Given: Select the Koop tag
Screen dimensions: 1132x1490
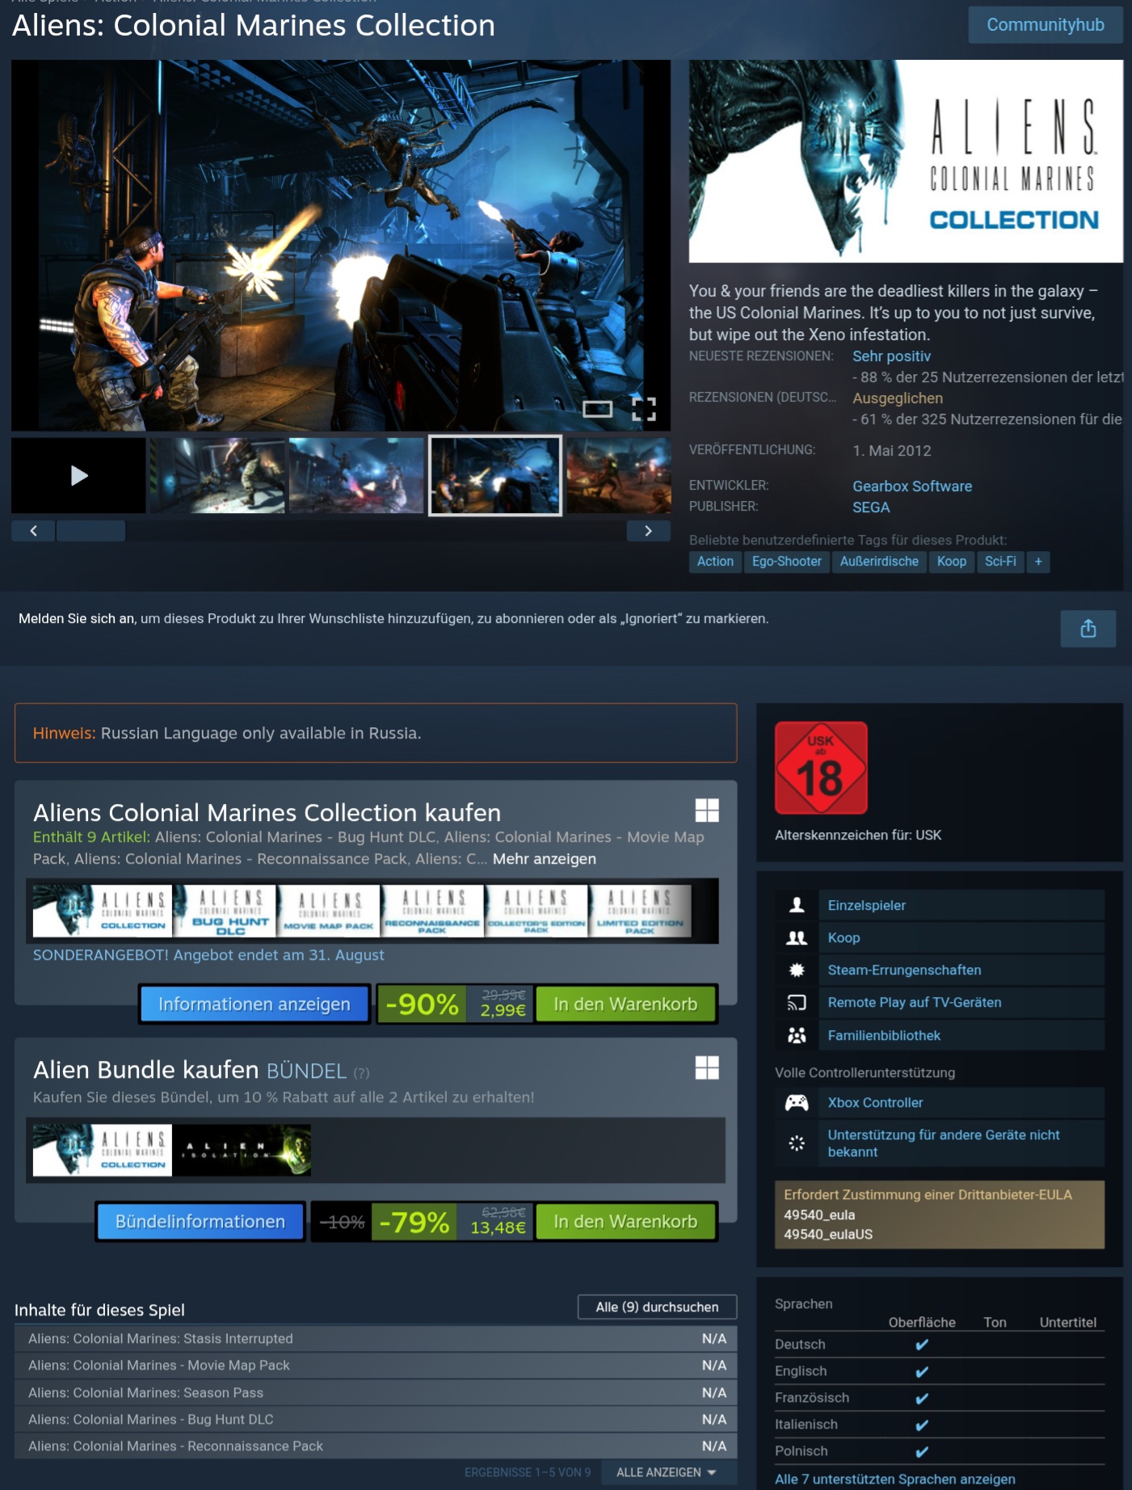Looking at the screenshot, I should tap(952, 562).
